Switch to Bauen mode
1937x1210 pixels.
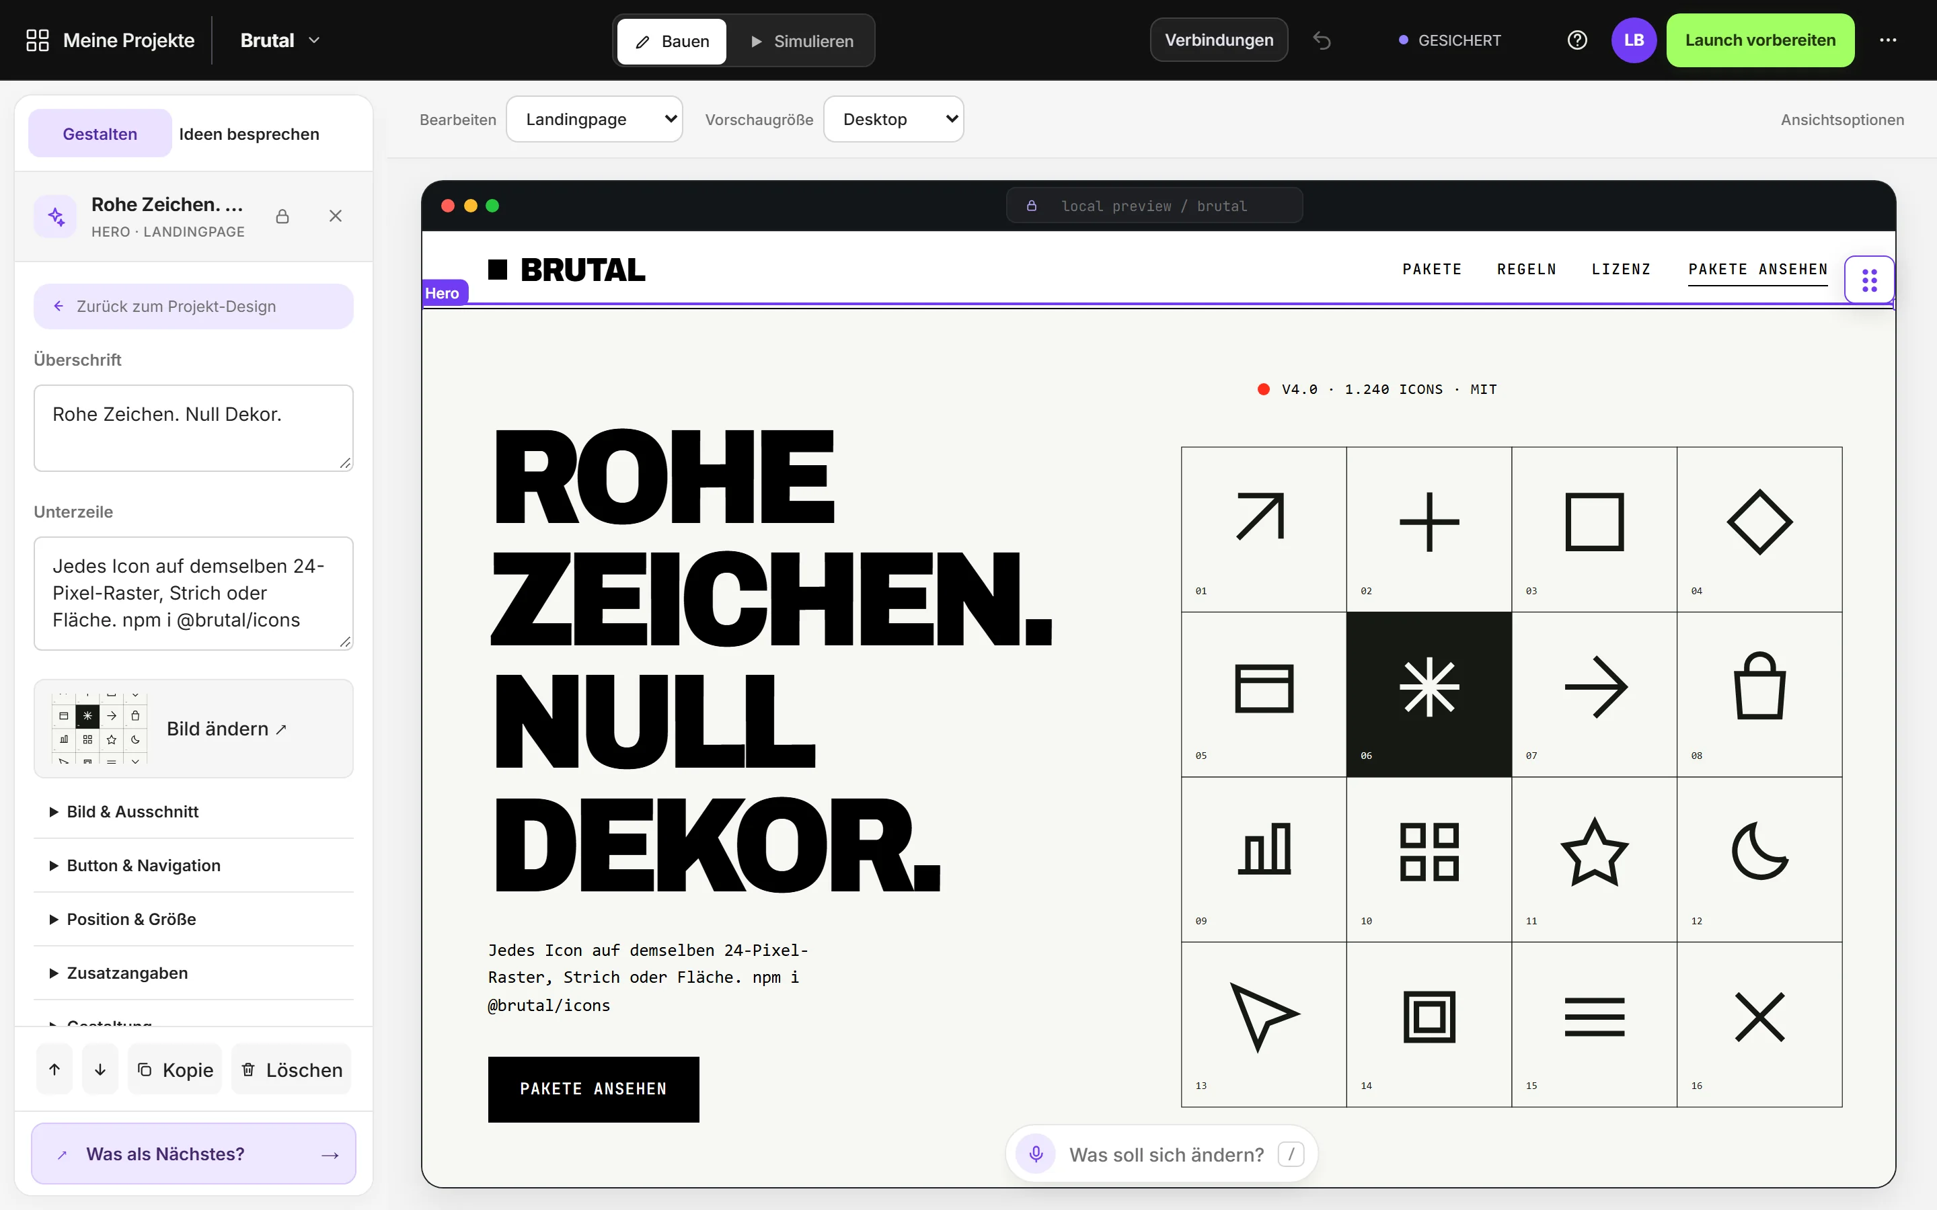coord(671,41)
